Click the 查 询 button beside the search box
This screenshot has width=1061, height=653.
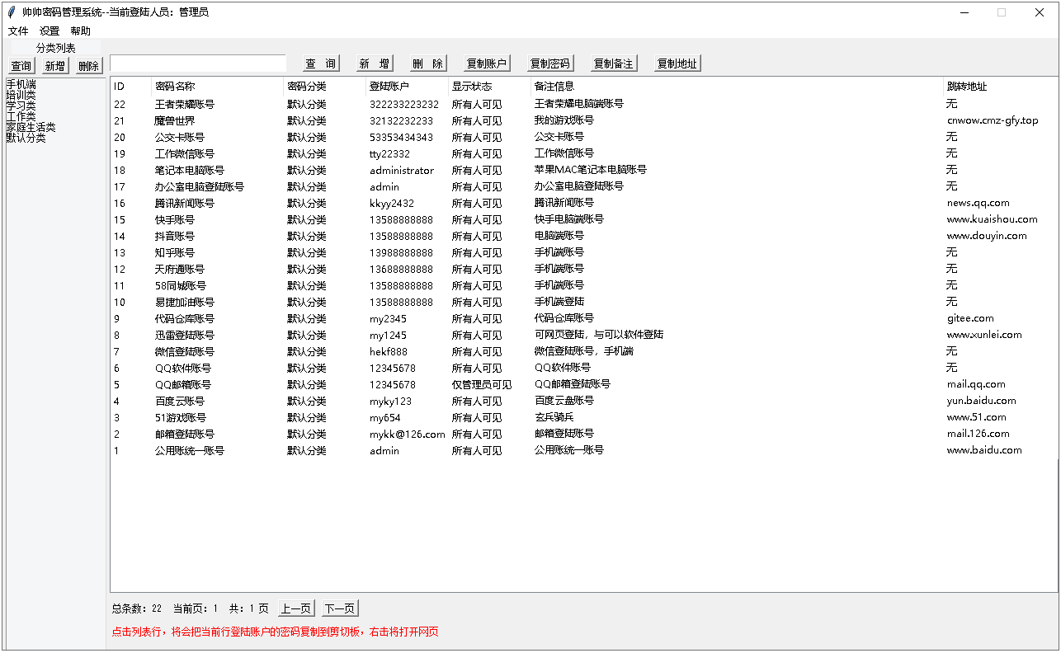click(321, 63)
